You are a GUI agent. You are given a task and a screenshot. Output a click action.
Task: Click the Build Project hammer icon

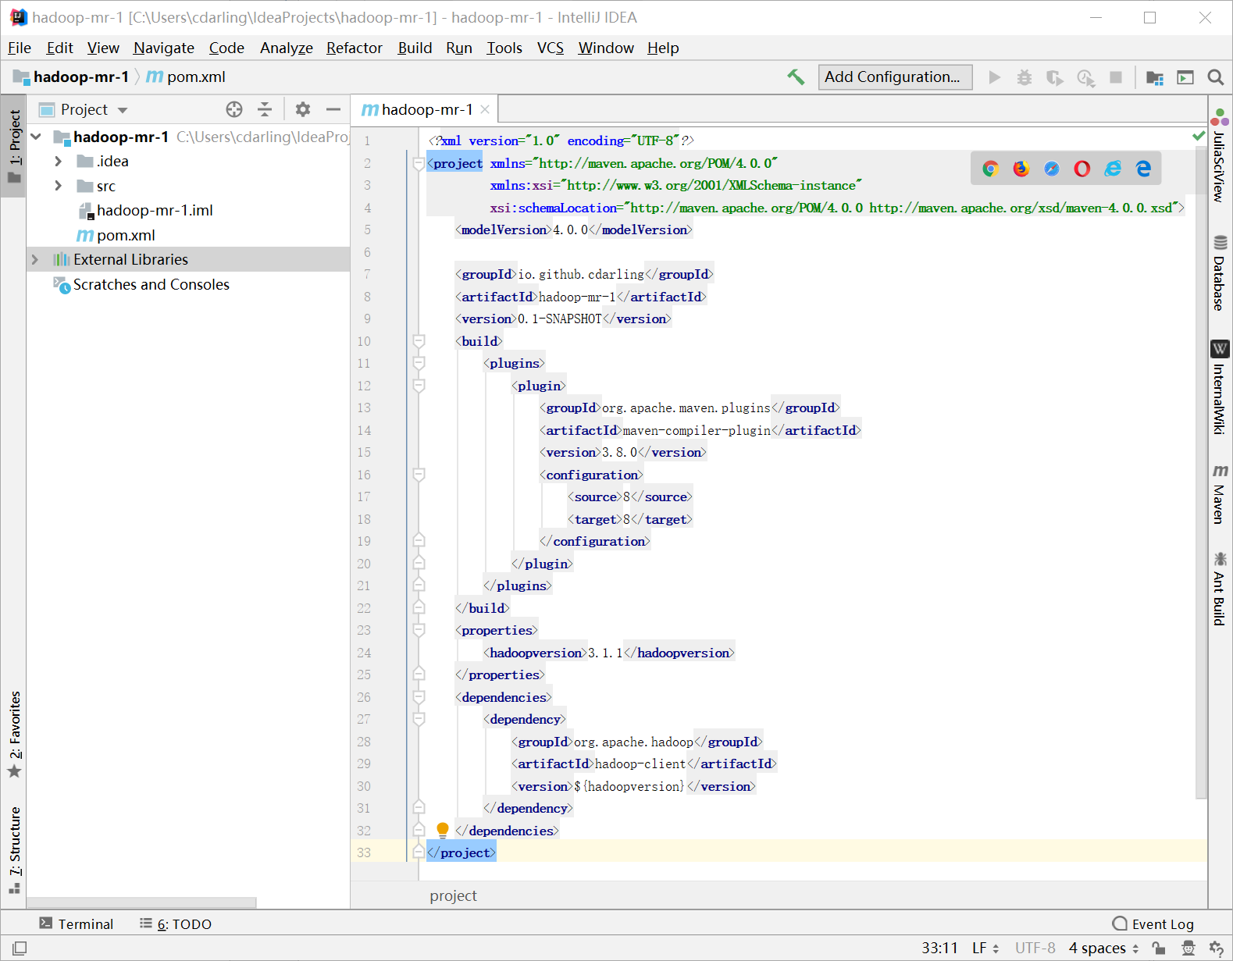[x=796, y=77]
